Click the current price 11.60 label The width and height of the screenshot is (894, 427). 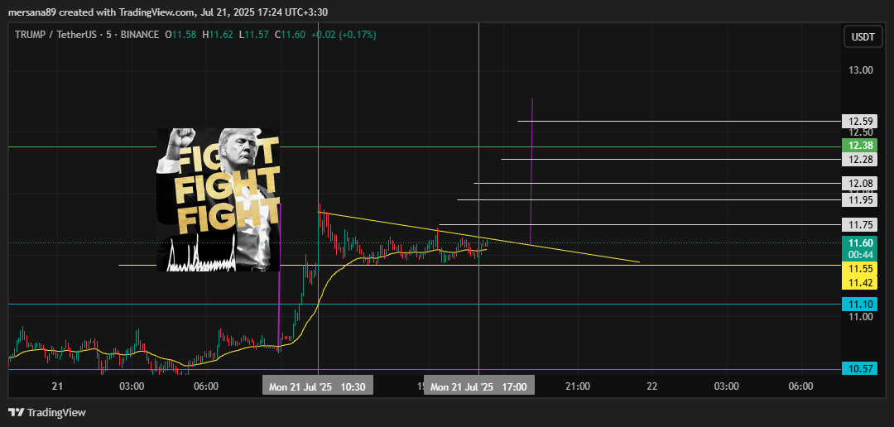859,243
